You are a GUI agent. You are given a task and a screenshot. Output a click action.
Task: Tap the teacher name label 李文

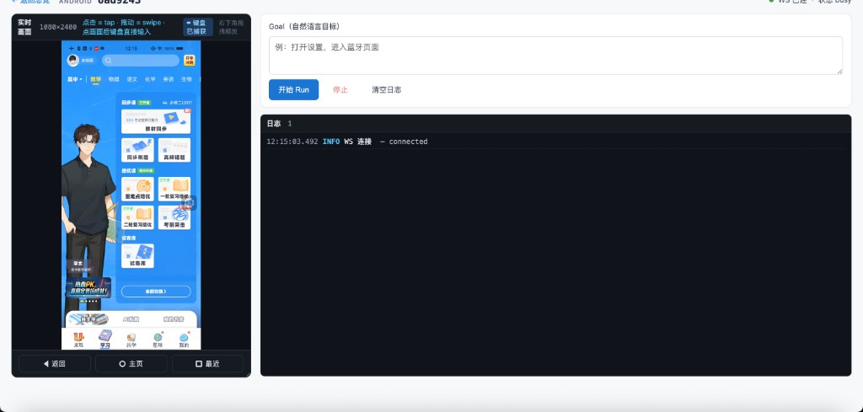tap(78, 264)
